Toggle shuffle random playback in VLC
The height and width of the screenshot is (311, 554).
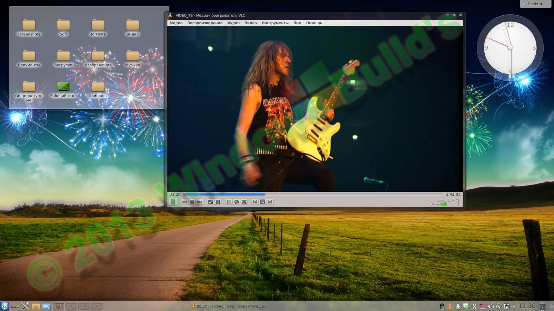click(244, 202)
